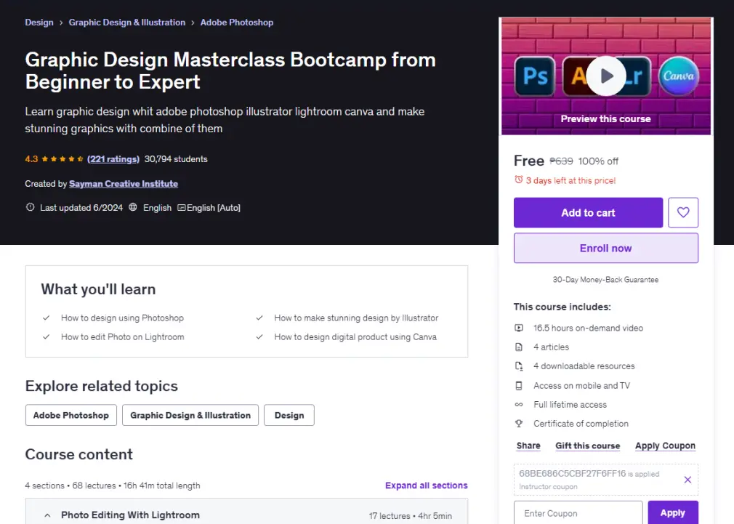The height and width of the screenshot is (524, 734).
Task: Click '17 lectures • 4hr 5min' text
Action: pyautogui.click(x=410, y=516)
